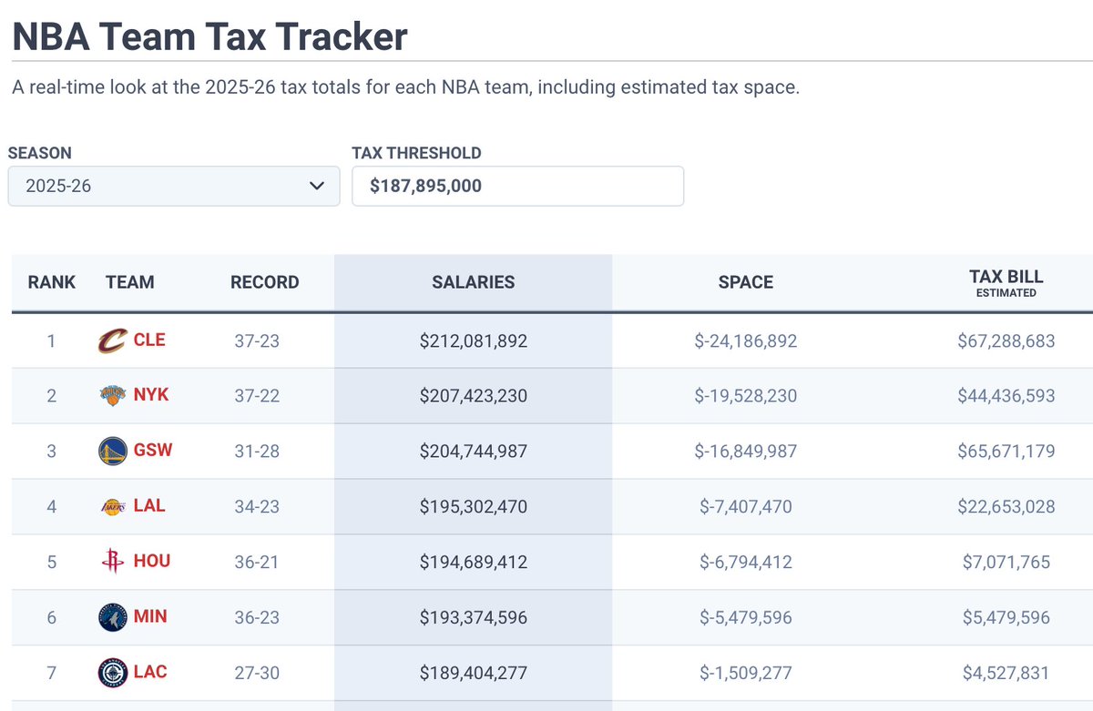1093x711 pixels.
Task: Sort by the Space column header
Action: click(x=746, y=282)
